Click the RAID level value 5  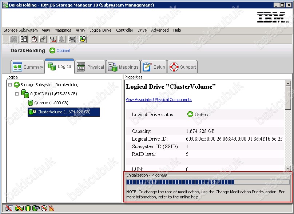tap(187, 154)
